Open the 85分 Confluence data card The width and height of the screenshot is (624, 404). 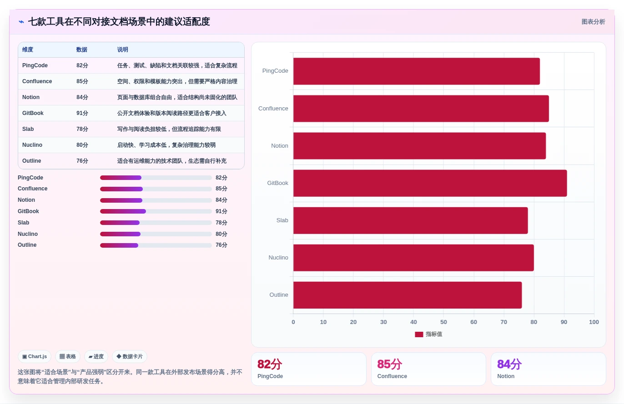[x=428, y=369]
